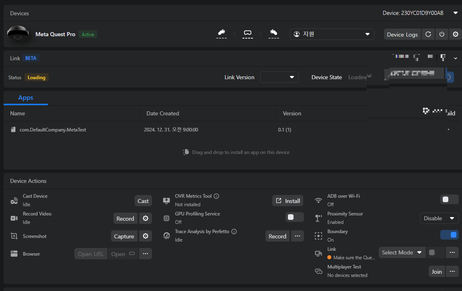Open the 지원 user dropdown

pos(332,34)
